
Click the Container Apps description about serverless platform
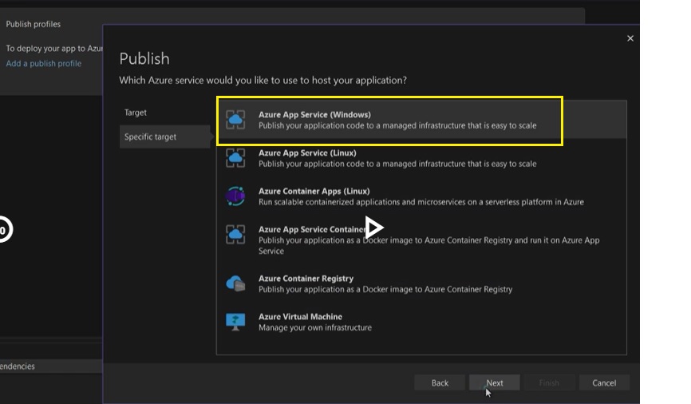421,202
